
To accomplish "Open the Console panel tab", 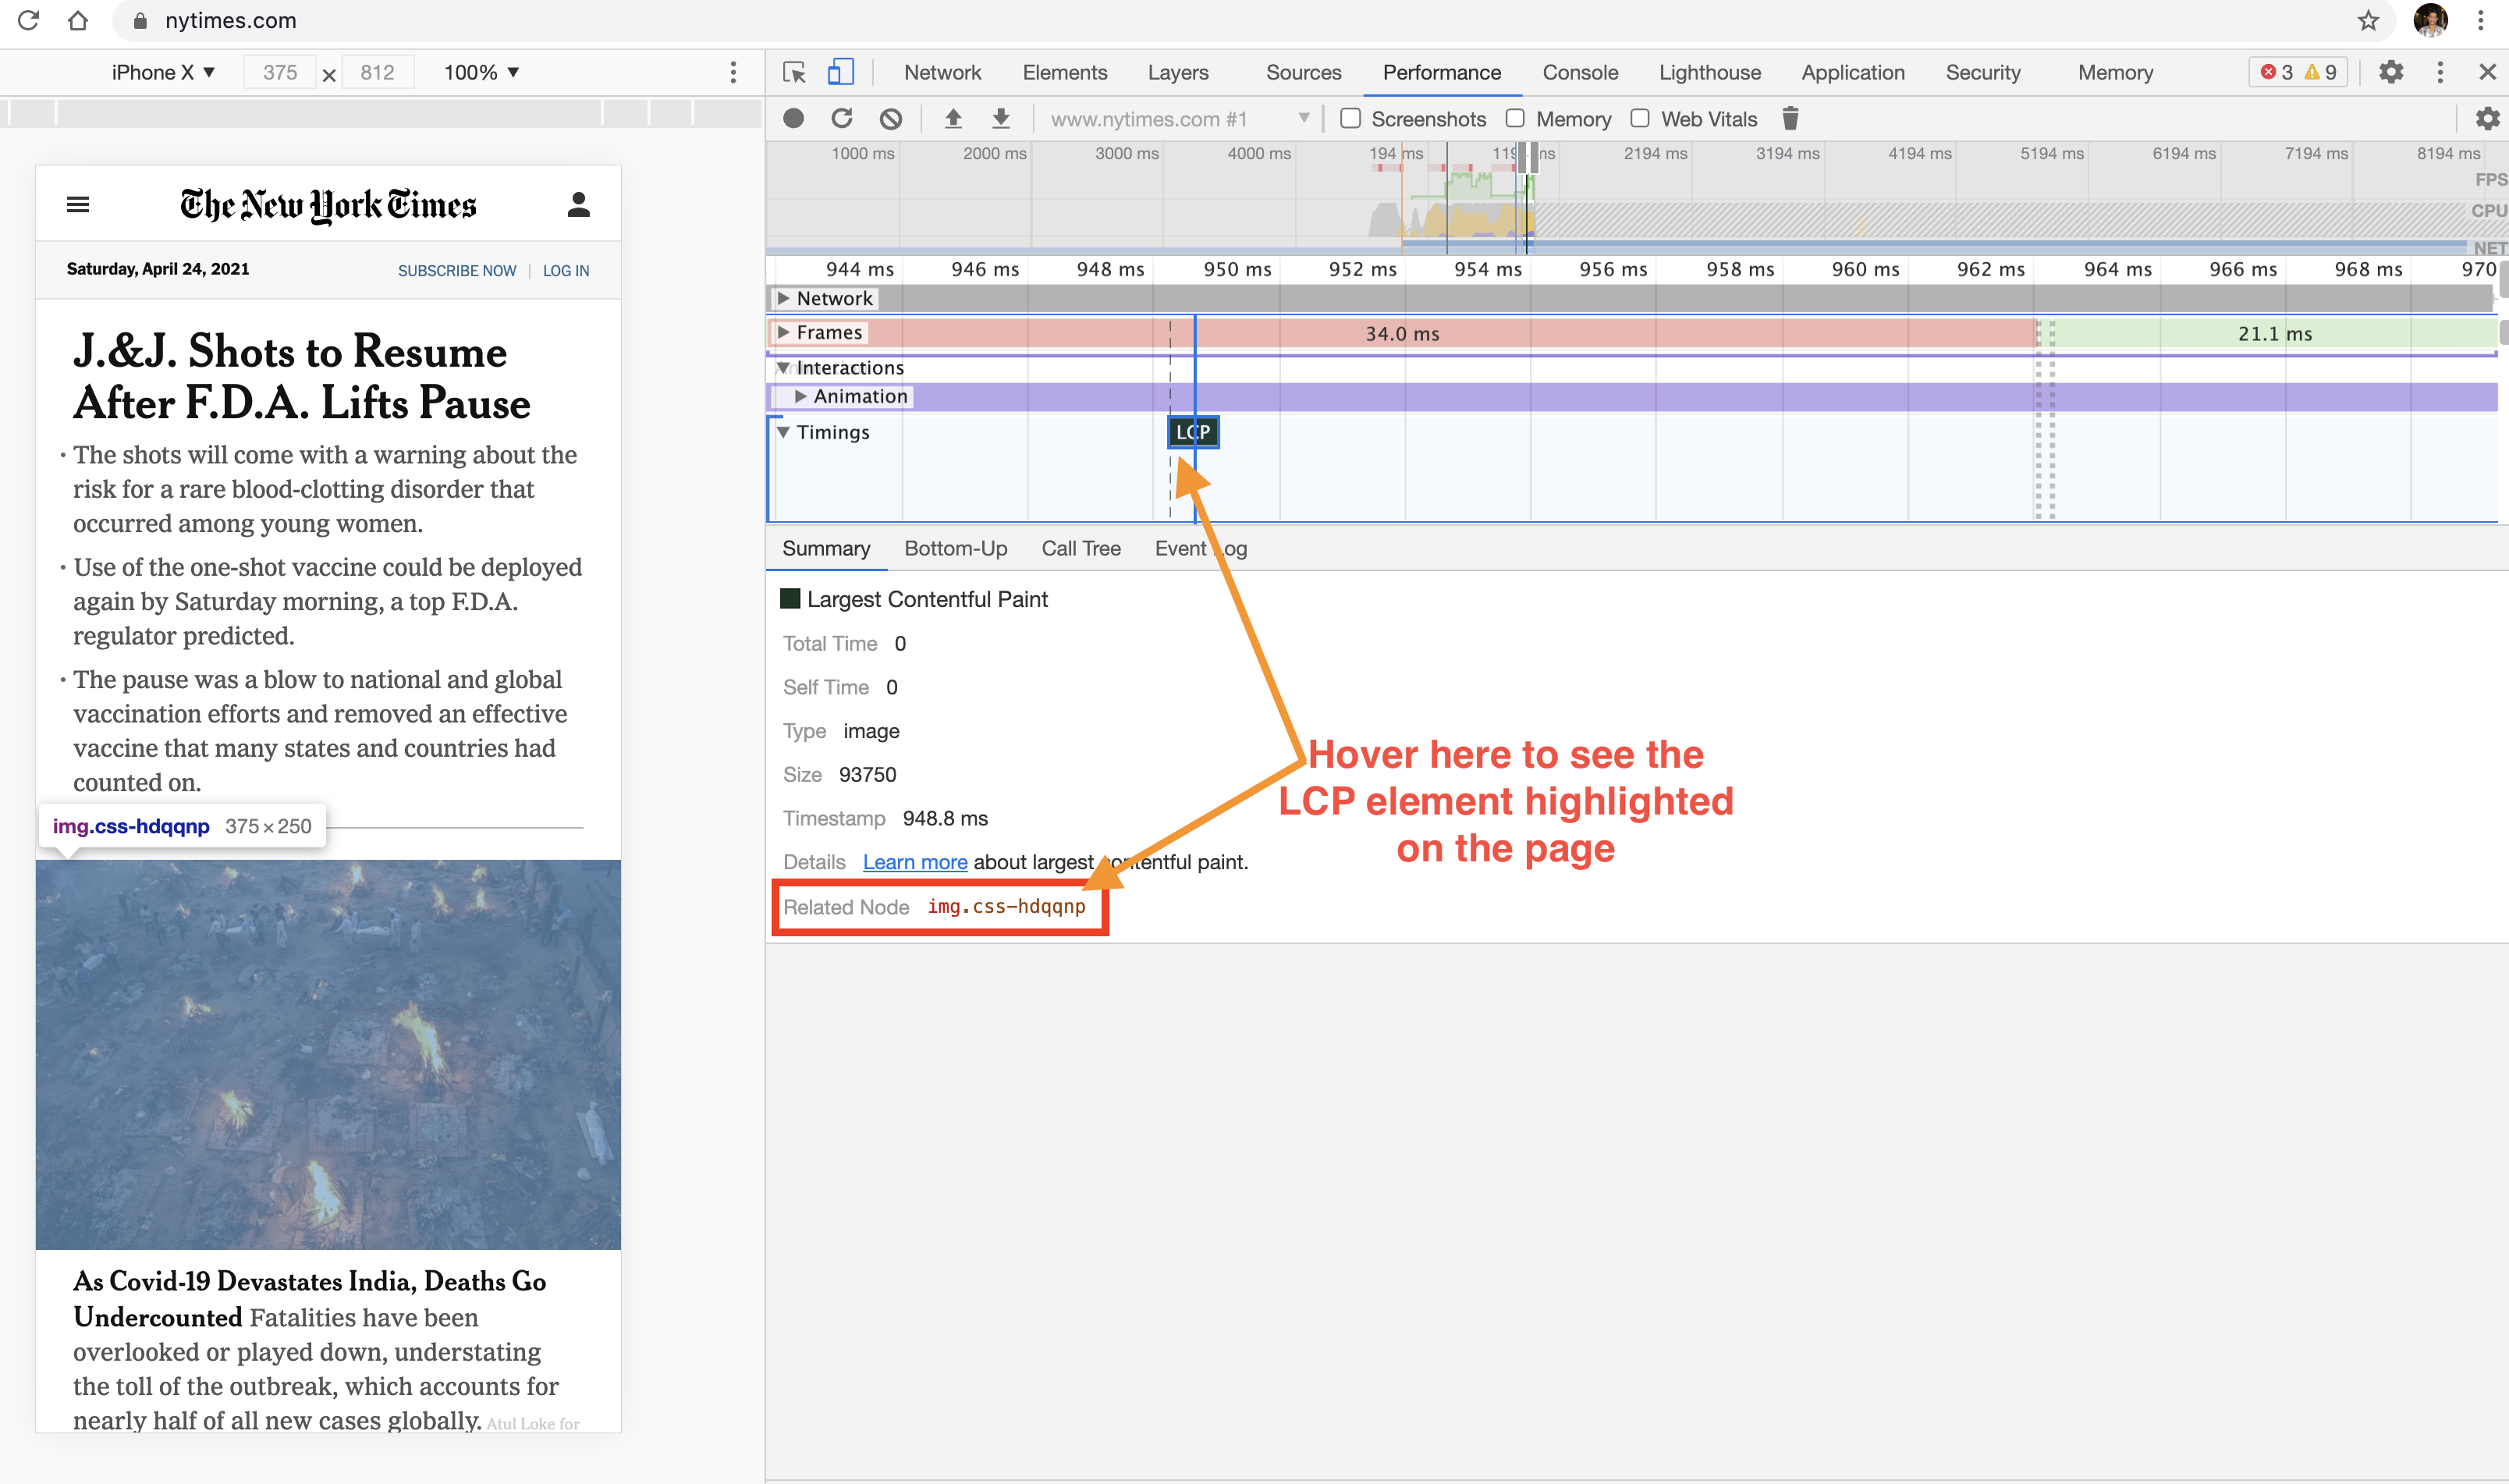I will point(1579,72).
